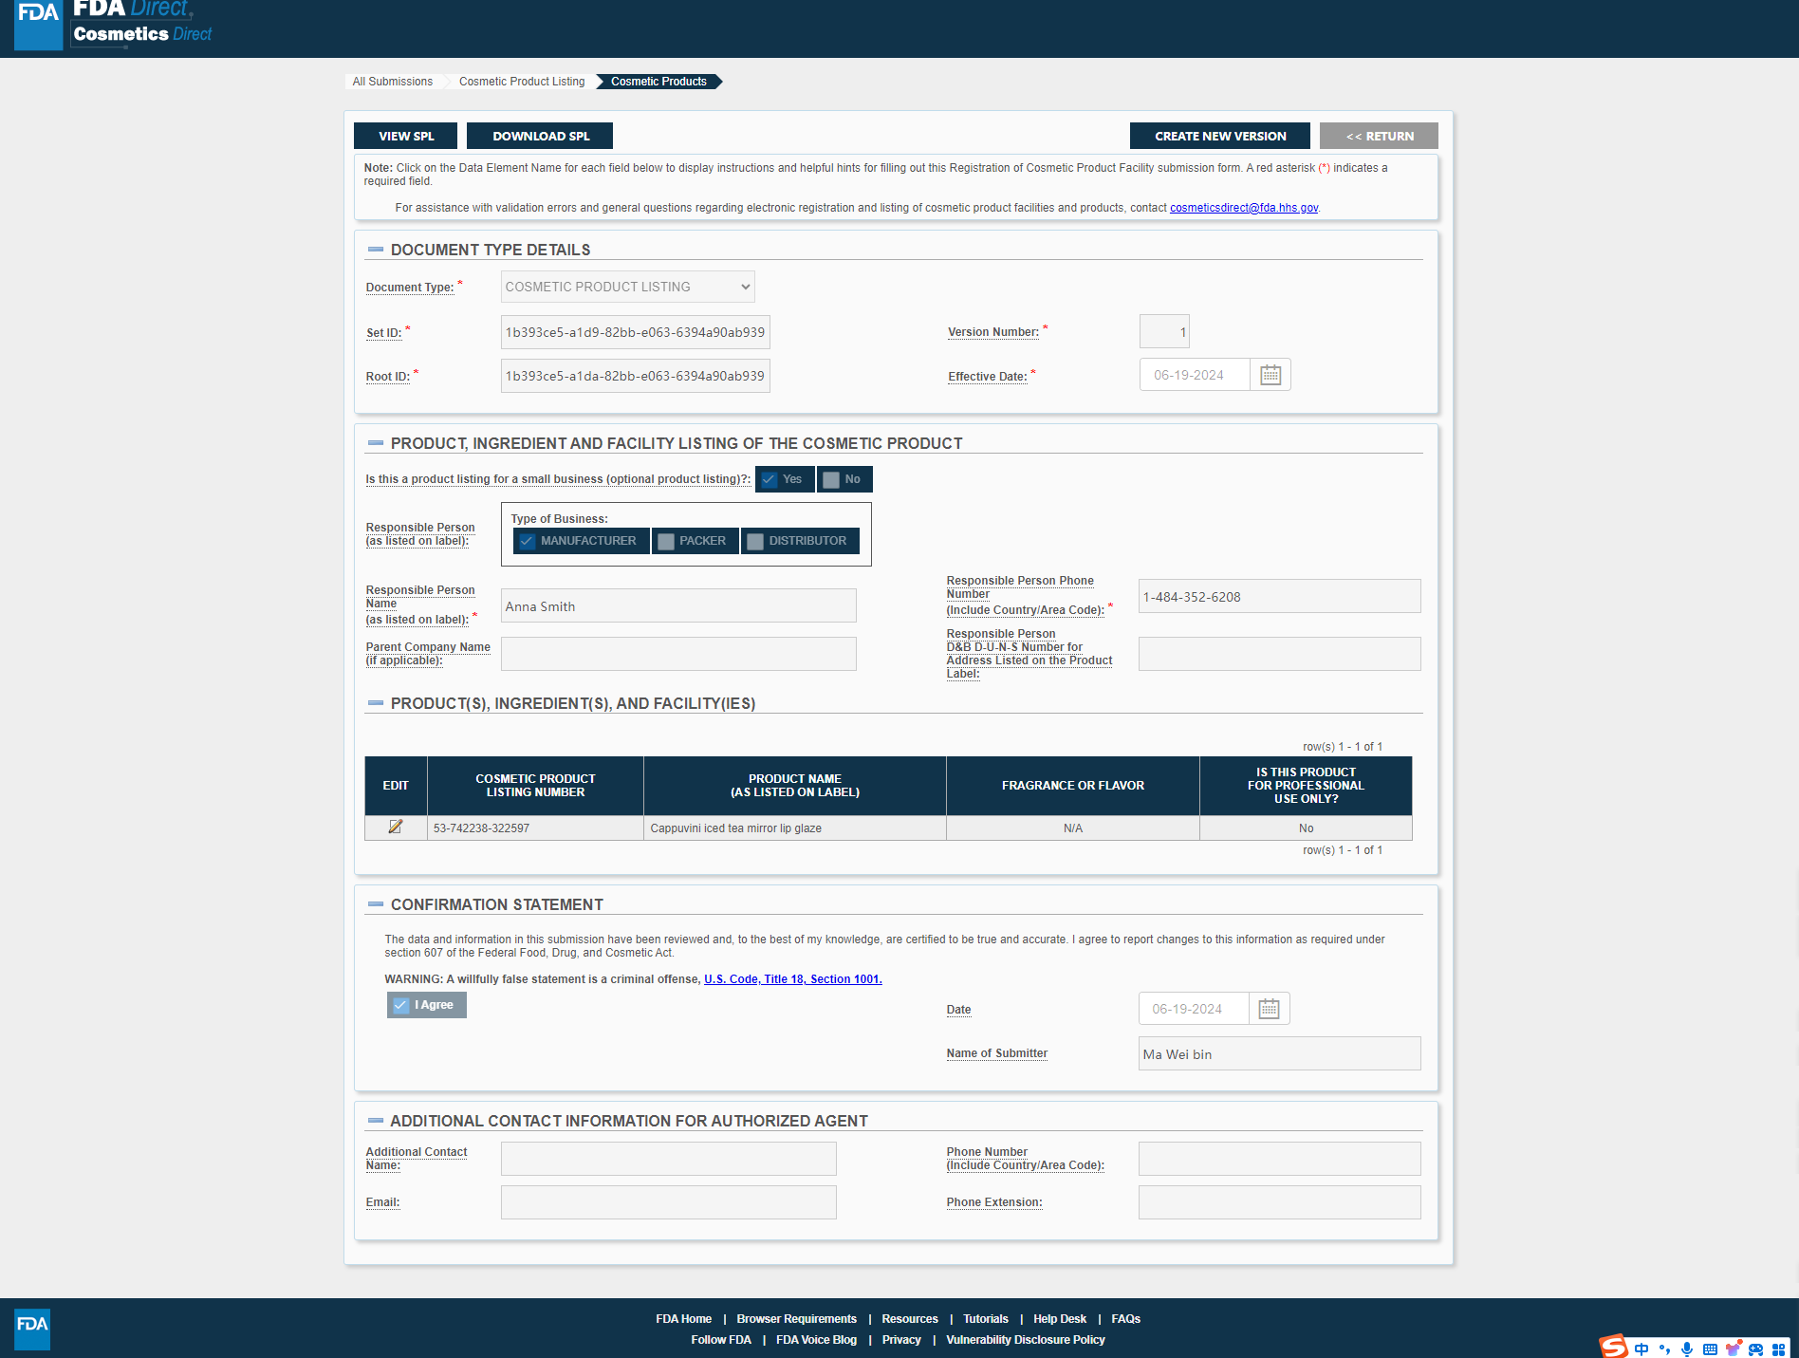Open the Document Type dropdown
The width and height of the screenshot is (1799, 1358).
click(x=627, y=287)
